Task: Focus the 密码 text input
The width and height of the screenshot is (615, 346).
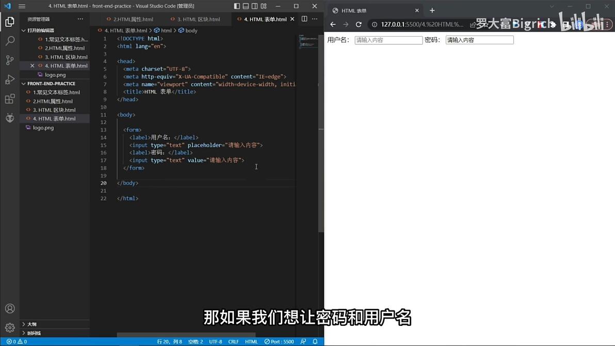Action: coord(480,40)
